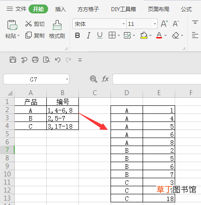Select column D header
Screen dimensions: 201x205
click(127, 93)
